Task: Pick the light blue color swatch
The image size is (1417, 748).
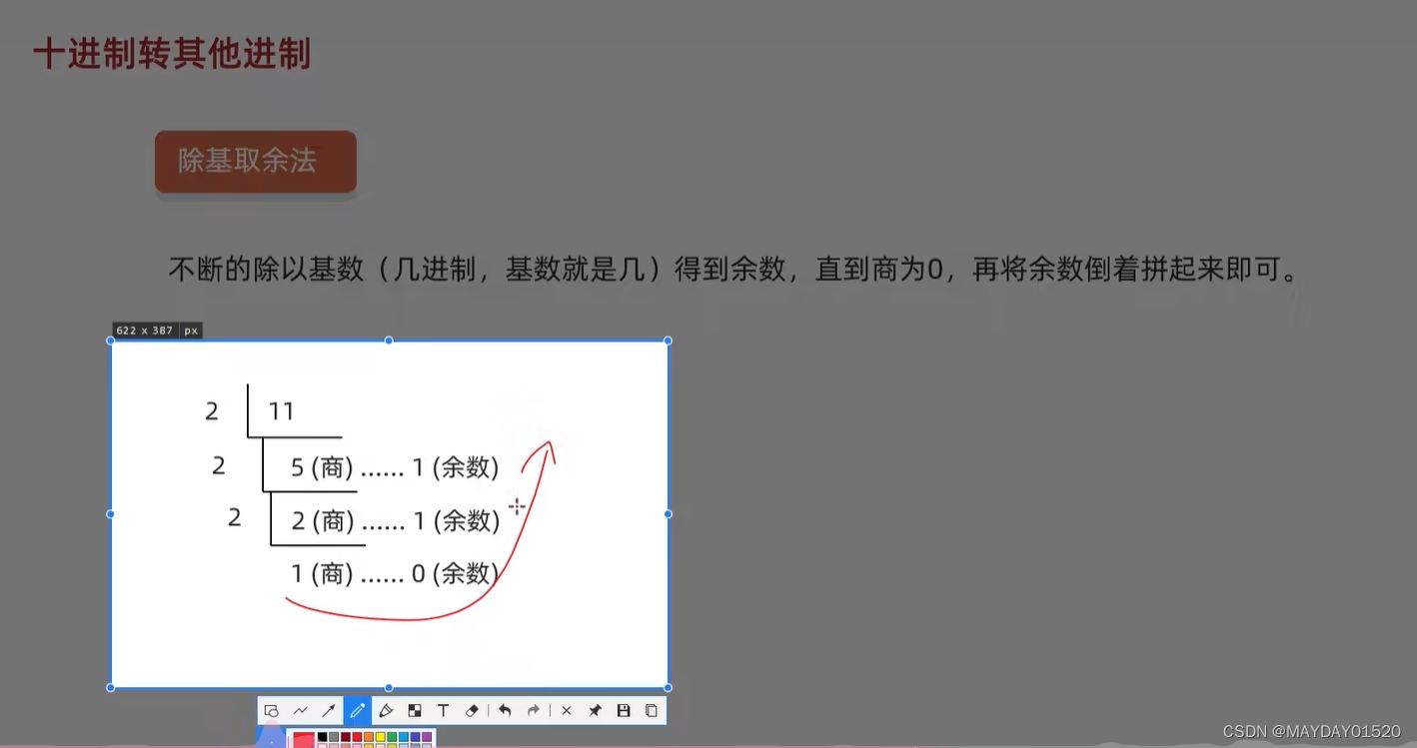Action: (x=404, y=736)
